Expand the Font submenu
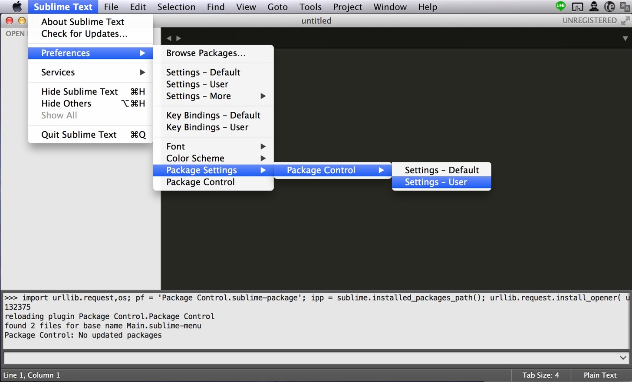The image size is (632, 382). 214,146
